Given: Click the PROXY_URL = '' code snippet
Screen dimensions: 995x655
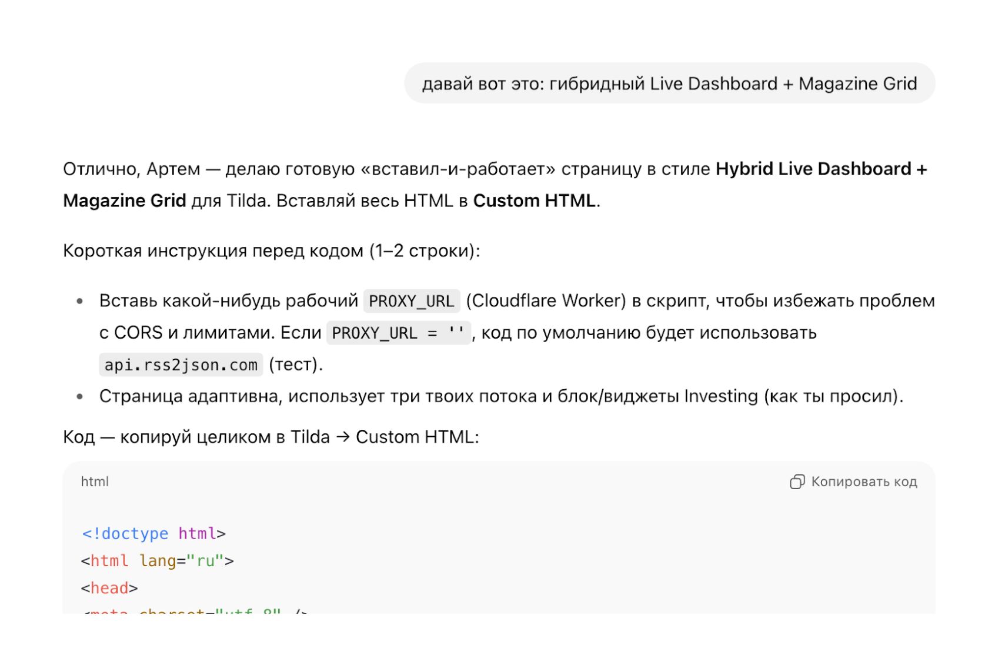Looking at the screenshot, I should (398, 333).
